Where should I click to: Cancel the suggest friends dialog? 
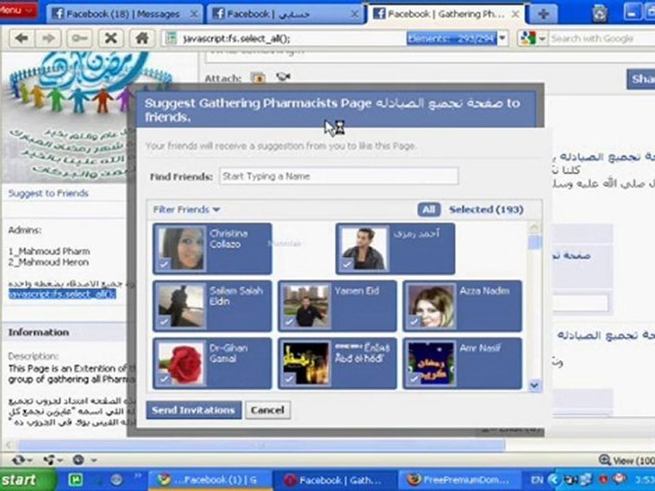(267, 410)
